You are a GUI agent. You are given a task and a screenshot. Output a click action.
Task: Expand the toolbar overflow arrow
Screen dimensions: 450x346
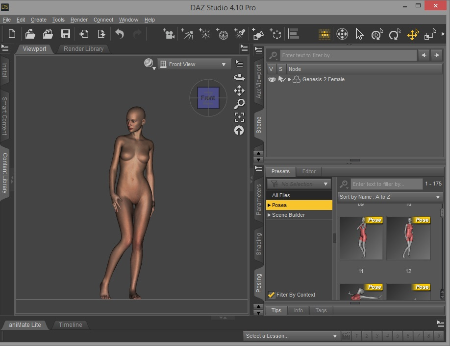[443, 34]
